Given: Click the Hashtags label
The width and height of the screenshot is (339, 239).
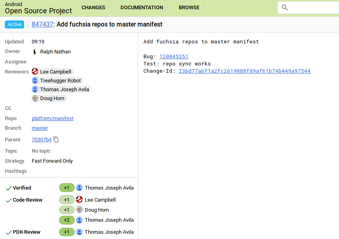Looking at the screenshot, I should tap(16, 171).
